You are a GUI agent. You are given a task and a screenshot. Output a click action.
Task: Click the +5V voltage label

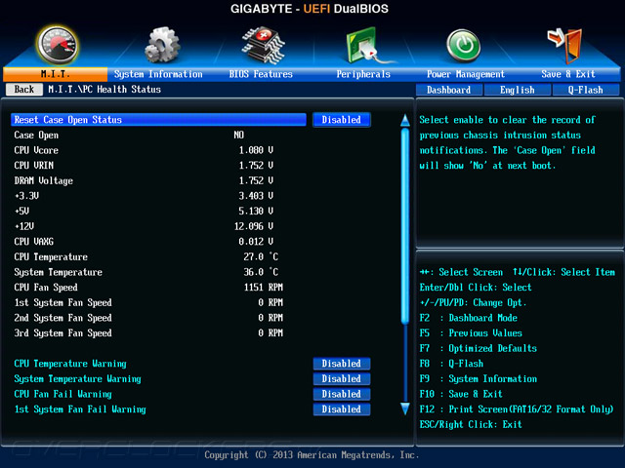(x=21, y=211)
